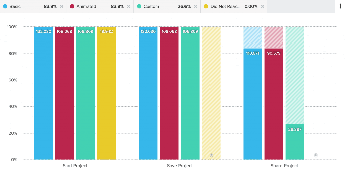Remove the Basic segment using its x icon

[61, 7]
